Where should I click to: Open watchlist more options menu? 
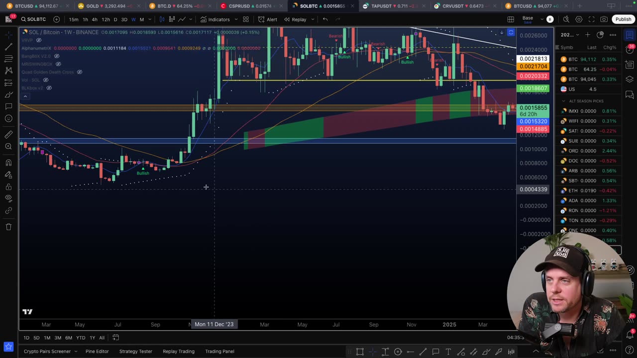613,35
